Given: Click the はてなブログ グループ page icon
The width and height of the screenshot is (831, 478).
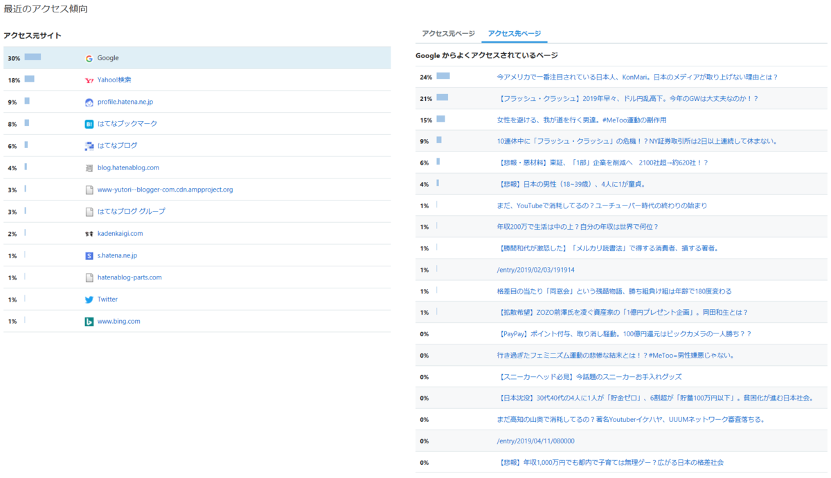Looking at the screenshot, I should (x=89, y=212).
